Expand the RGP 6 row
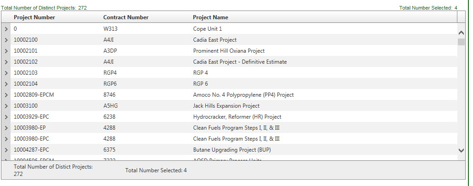Image resolution: width=473 pixels, height=186 pixels. pos(6,84)
